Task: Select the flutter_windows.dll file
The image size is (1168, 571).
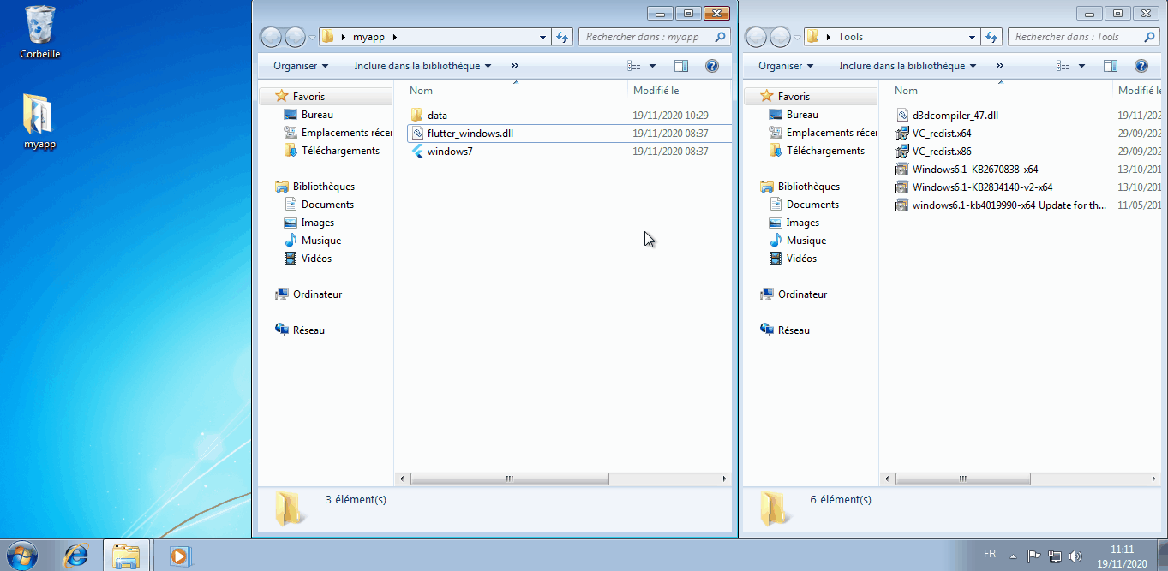Action: point(457,133)
